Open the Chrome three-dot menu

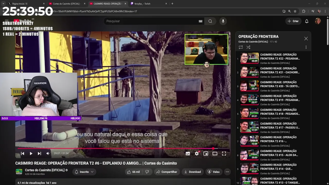pyautogui.click(x=325, y=11)
